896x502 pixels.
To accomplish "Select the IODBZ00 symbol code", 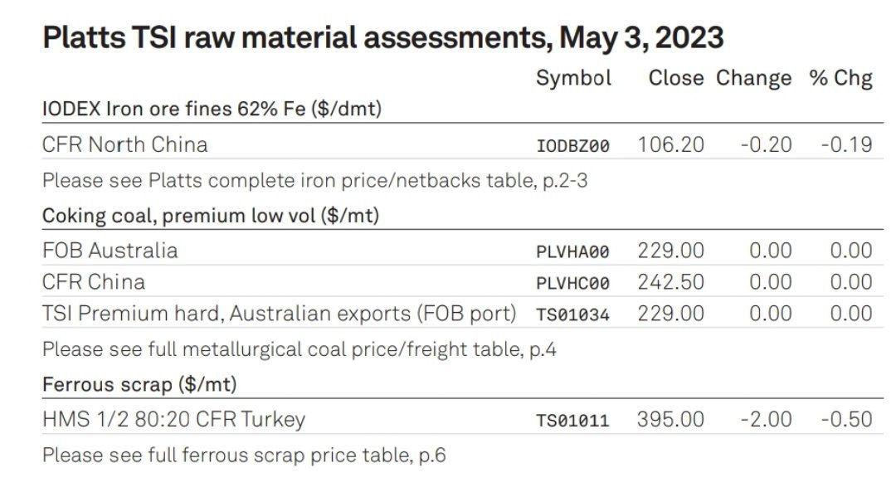I will pyautogui.click(x=572, y=146).
